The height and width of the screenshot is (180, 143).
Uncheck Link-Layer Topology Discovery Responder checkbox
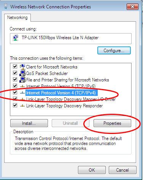coord(15,105)
